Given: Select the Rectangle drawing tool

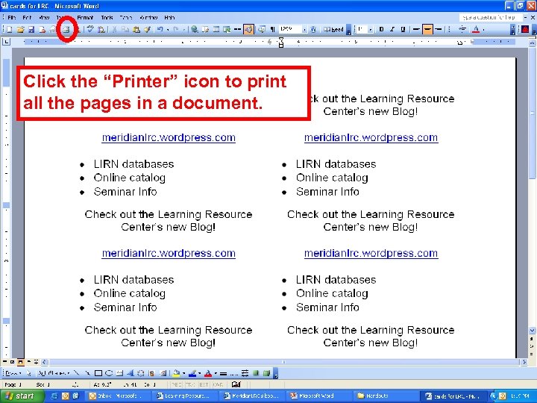Looking at the screenshot, I should click(x=98, y=373).
